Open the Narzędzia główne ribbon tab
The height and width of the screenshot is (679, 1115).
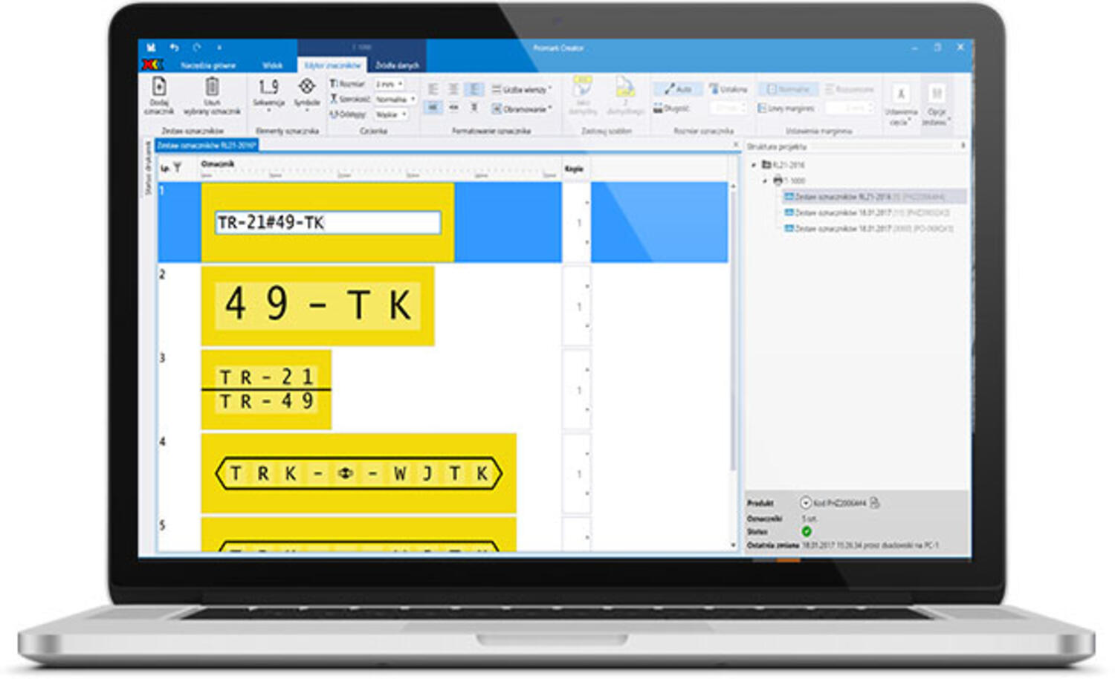click(x=210, y=64)
